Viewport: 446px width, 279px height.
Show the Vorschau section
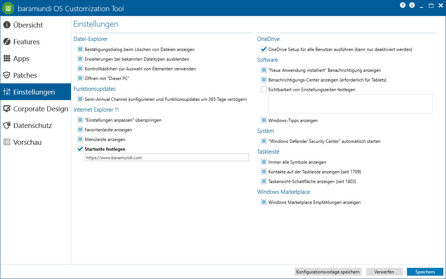35,142
